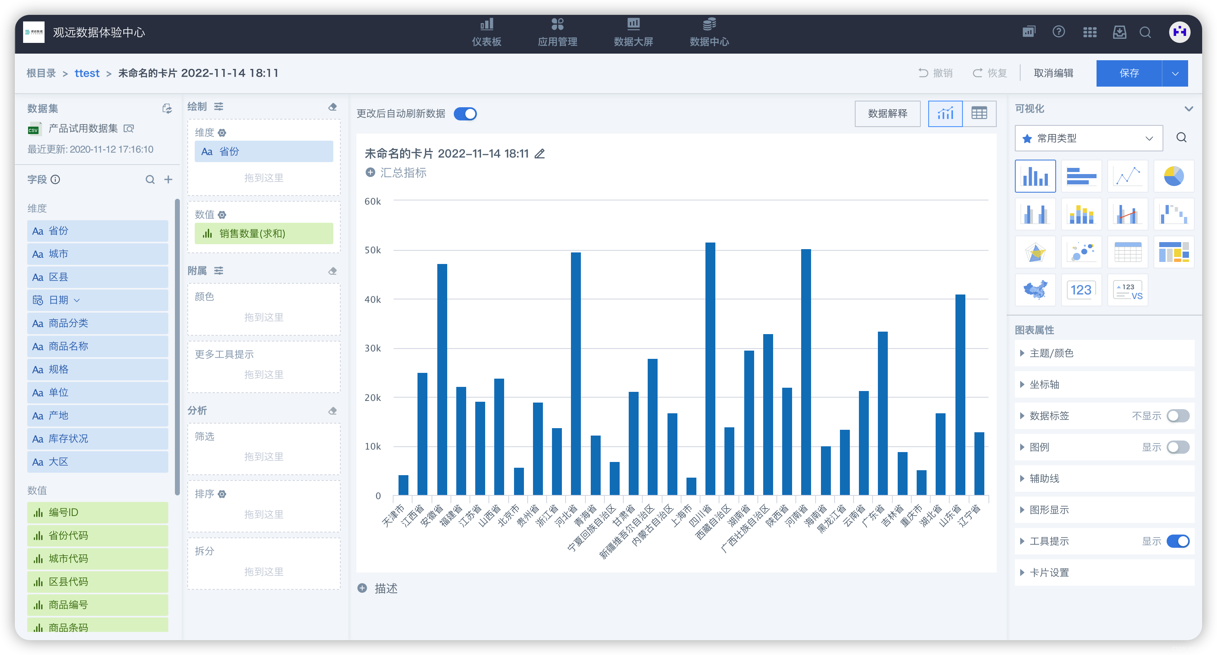Click the 湖南省 bar in the chart
1217x655 pixels.
pyautogui.click(x=748, y=423)
